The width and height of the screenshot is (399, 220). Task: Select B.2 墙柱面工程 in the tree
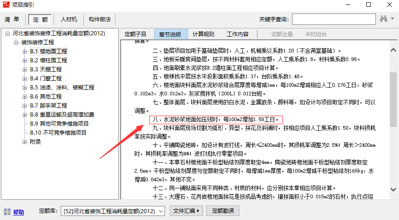pos(49,61)
